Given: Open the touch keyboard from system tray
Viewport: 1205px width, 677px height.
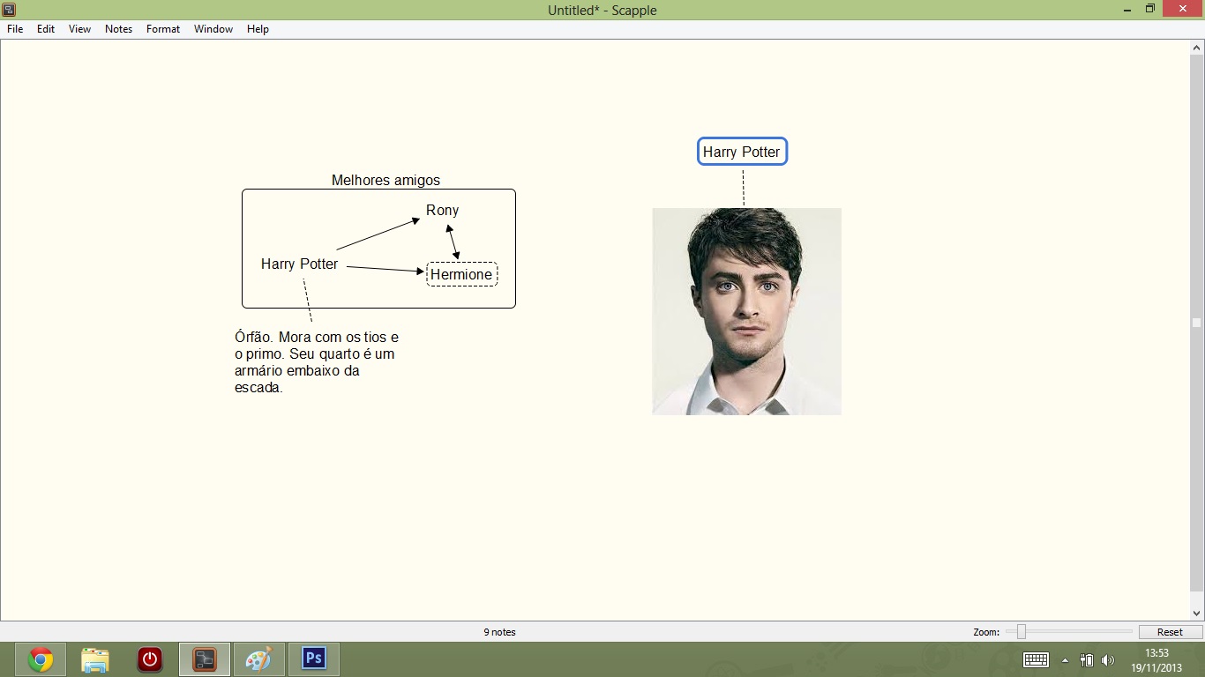Looking at the screenshot, I should coord(1036,660).
